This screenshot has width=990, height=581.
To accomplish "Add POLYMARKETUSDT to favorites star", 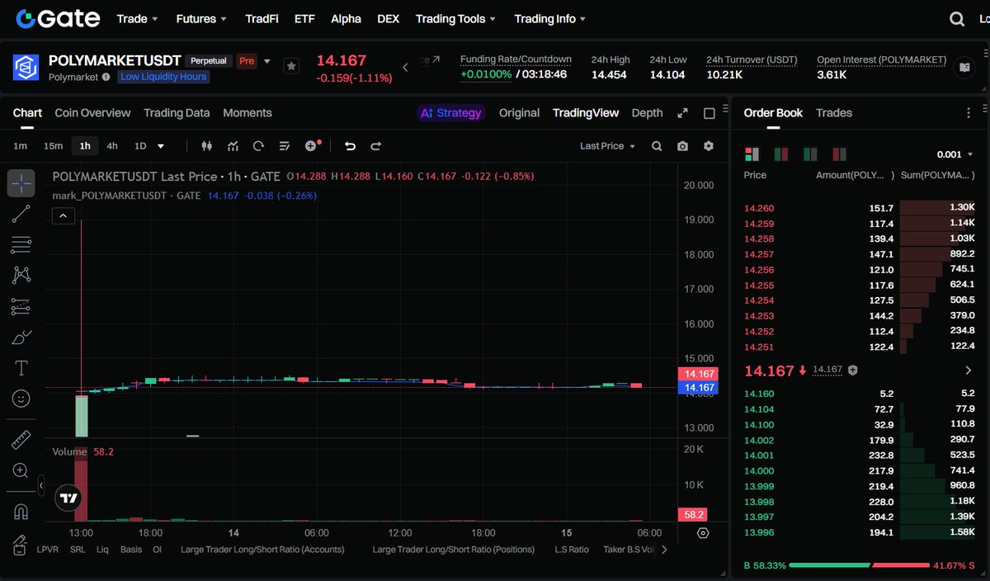I will [x=291, y=66].
